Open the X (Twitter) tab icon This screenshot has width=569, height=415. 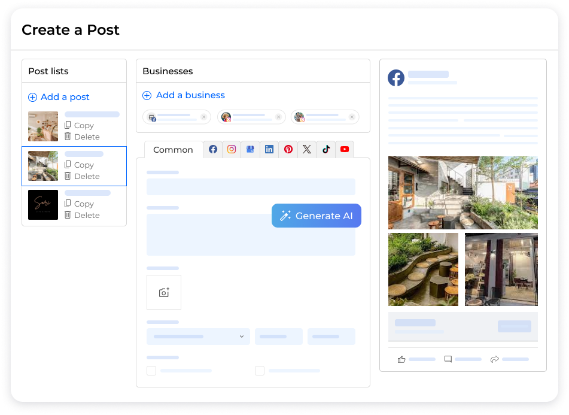click(x=307, y=149)
